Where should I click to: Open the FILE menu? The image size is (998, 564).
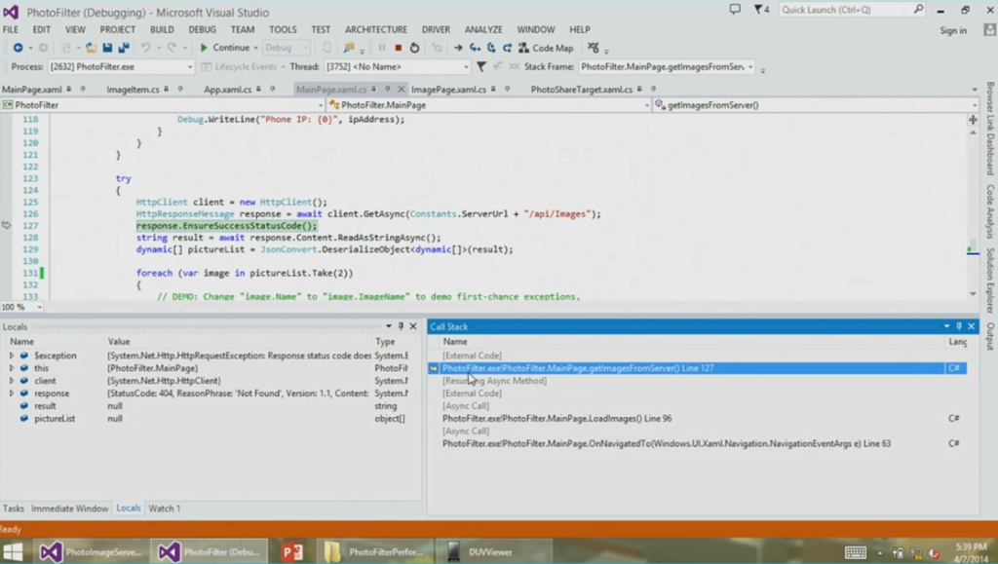11,29
